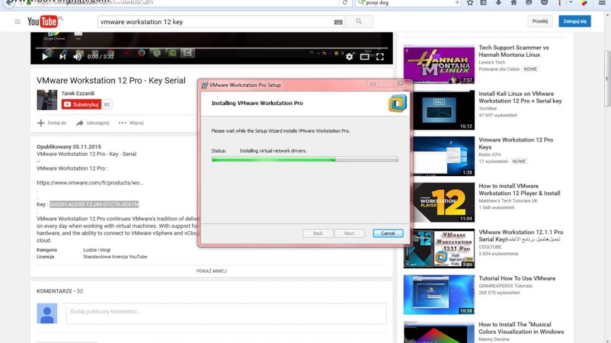Screen dimensions: 611x343
Task: Click the YouTube search magnifier button
Action: 359,21
